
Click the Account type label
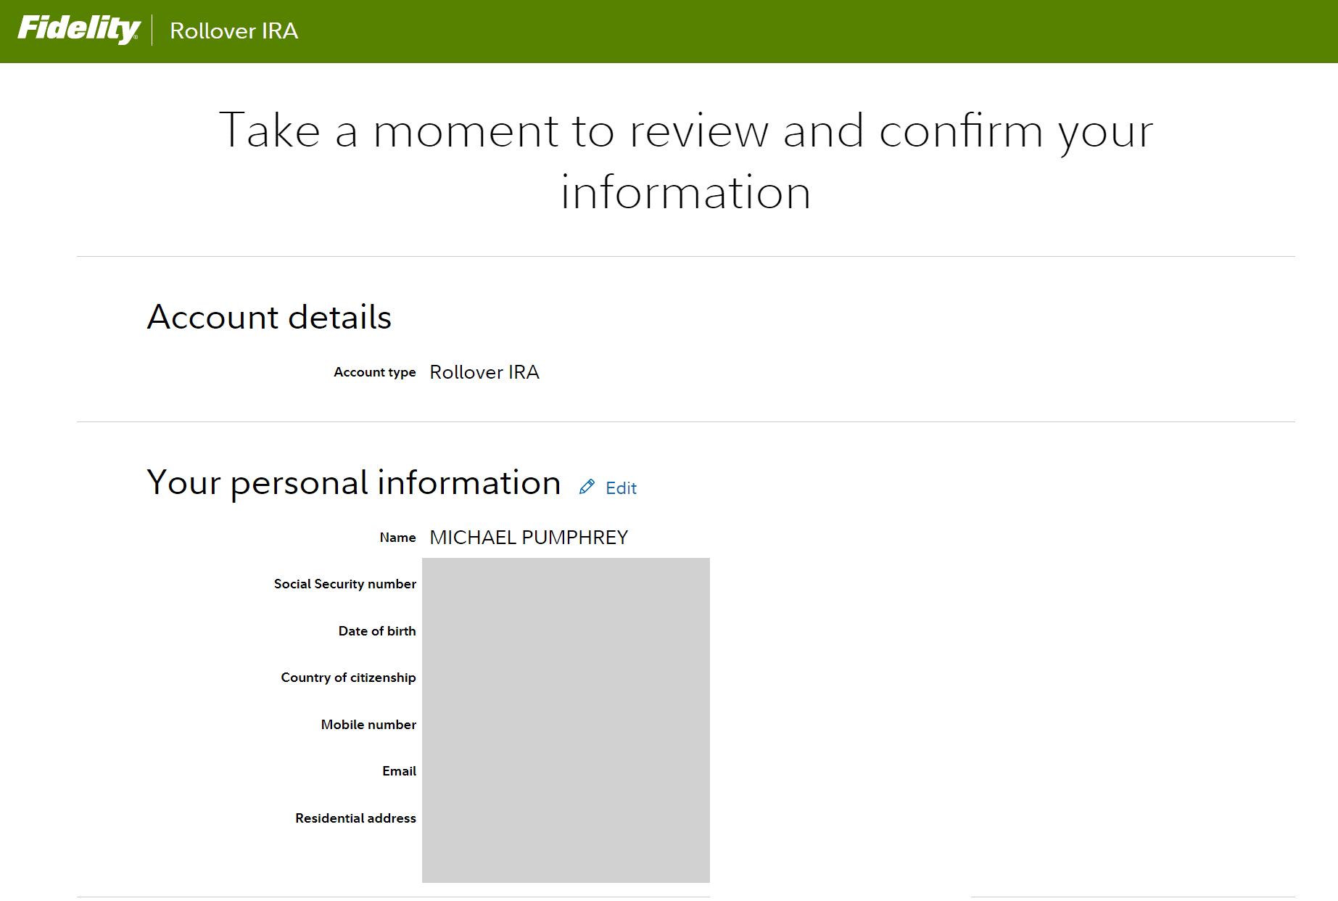374,372
